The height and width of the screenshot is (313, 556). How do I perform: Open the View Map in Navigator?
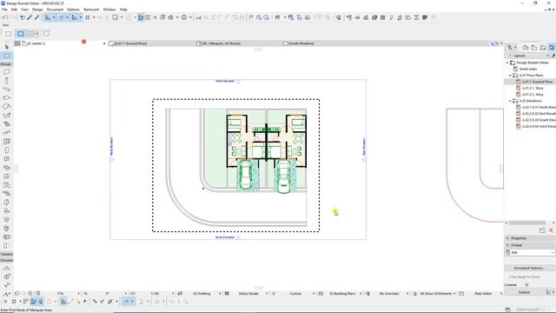534,47
